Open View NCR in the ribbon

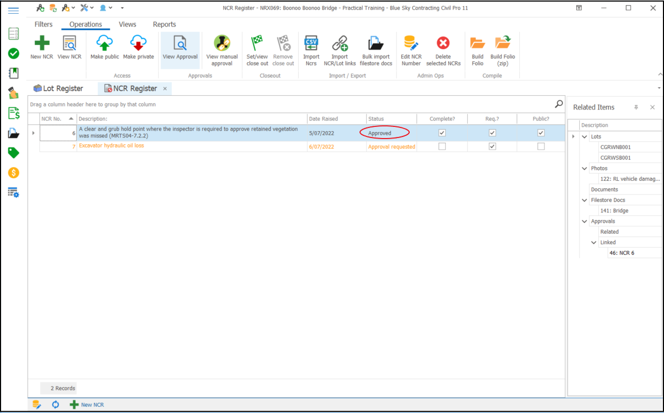pos(69,43)
